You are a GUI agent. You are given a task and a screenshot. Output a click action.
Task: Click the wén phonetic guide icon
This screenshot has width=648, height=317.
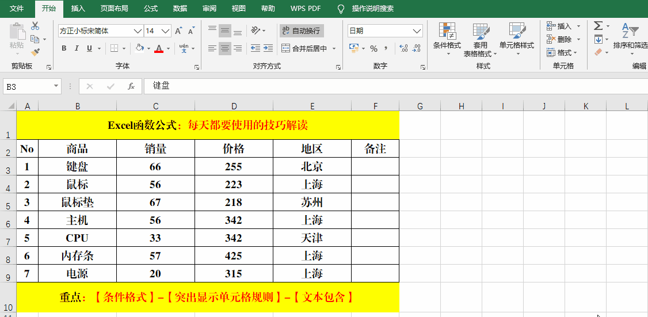(184, 48)
